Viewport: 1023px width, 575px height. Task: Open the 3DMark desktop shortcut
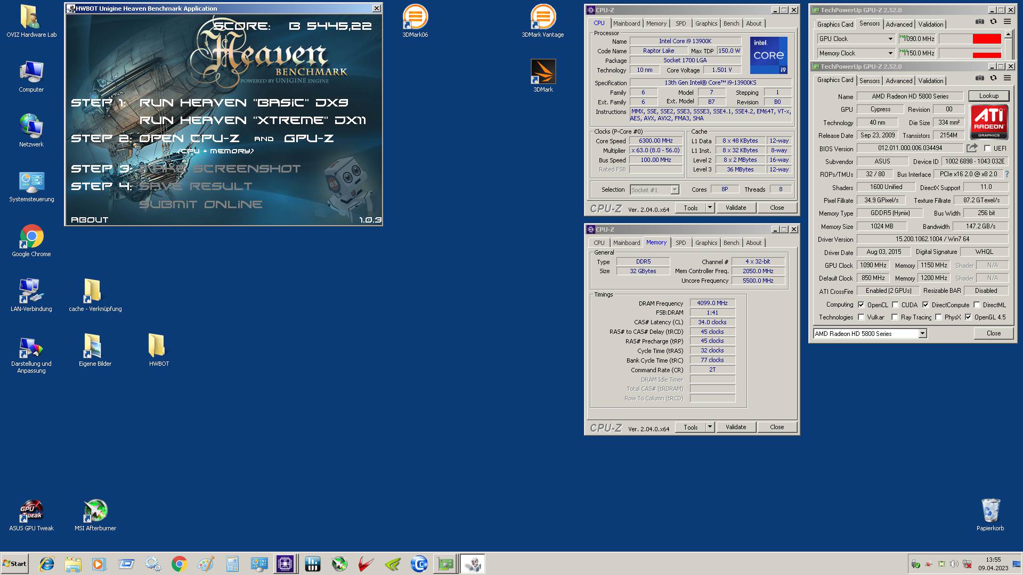tap(543, 76)
